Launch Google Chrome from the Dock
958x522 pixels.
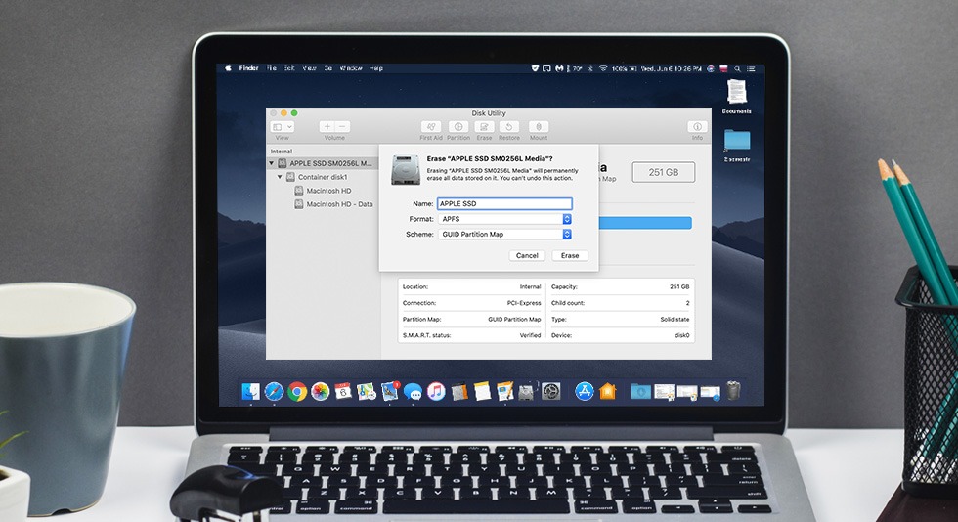297,391
